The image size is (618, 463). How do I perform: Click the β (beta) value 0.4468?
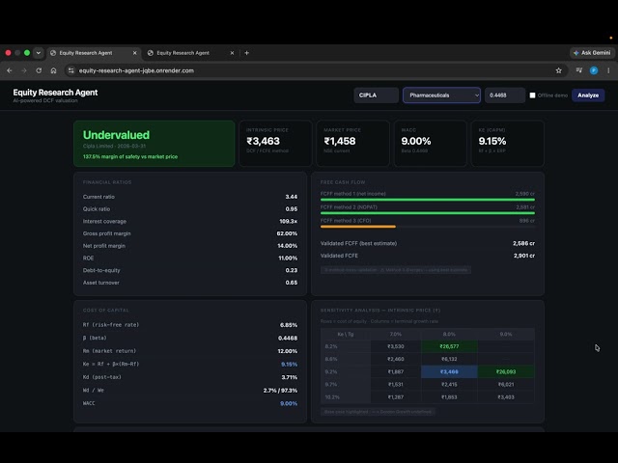288,338
